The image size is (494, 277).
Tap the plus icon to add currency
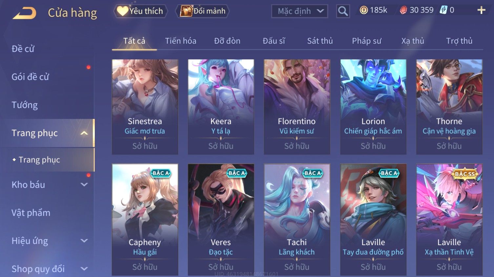pos(481,10)
